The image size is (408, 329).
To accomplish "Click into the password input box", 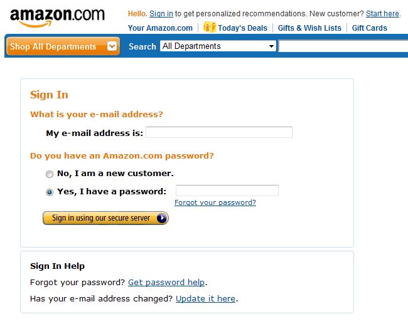I will click(227, 191).
